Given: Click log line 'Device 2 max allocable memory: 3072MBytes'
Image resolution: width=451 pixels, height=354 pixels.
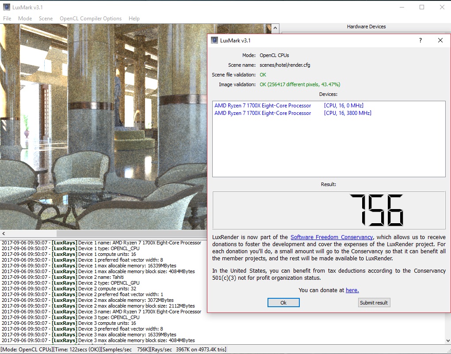Looking at the screenshot, I should click(x=88, y=300).
